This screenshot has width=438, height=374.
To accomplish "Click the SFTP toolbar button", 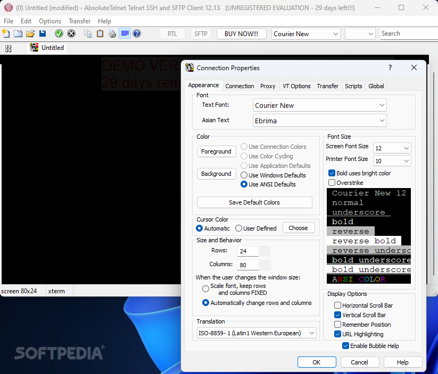I will (x=201, y=34).
